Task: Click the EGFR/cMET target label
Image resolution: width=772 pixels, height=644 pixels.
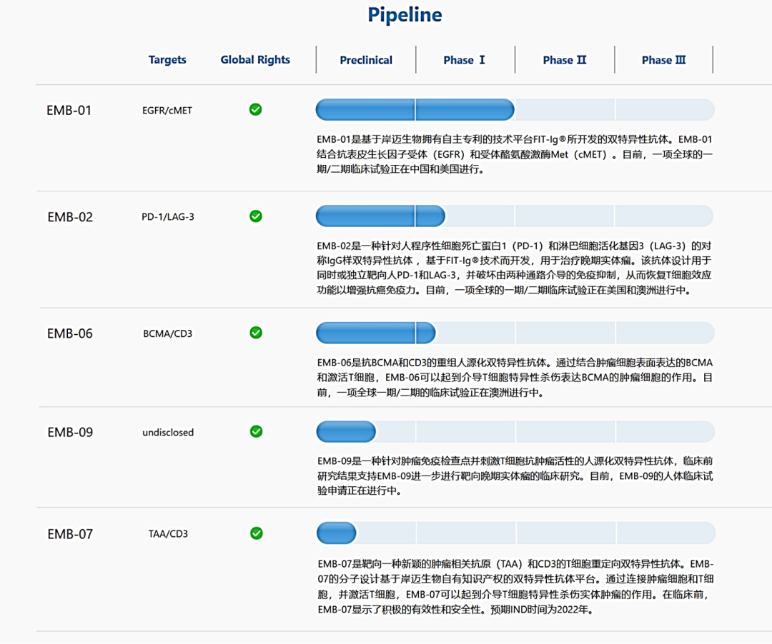Action: [167, 111]
